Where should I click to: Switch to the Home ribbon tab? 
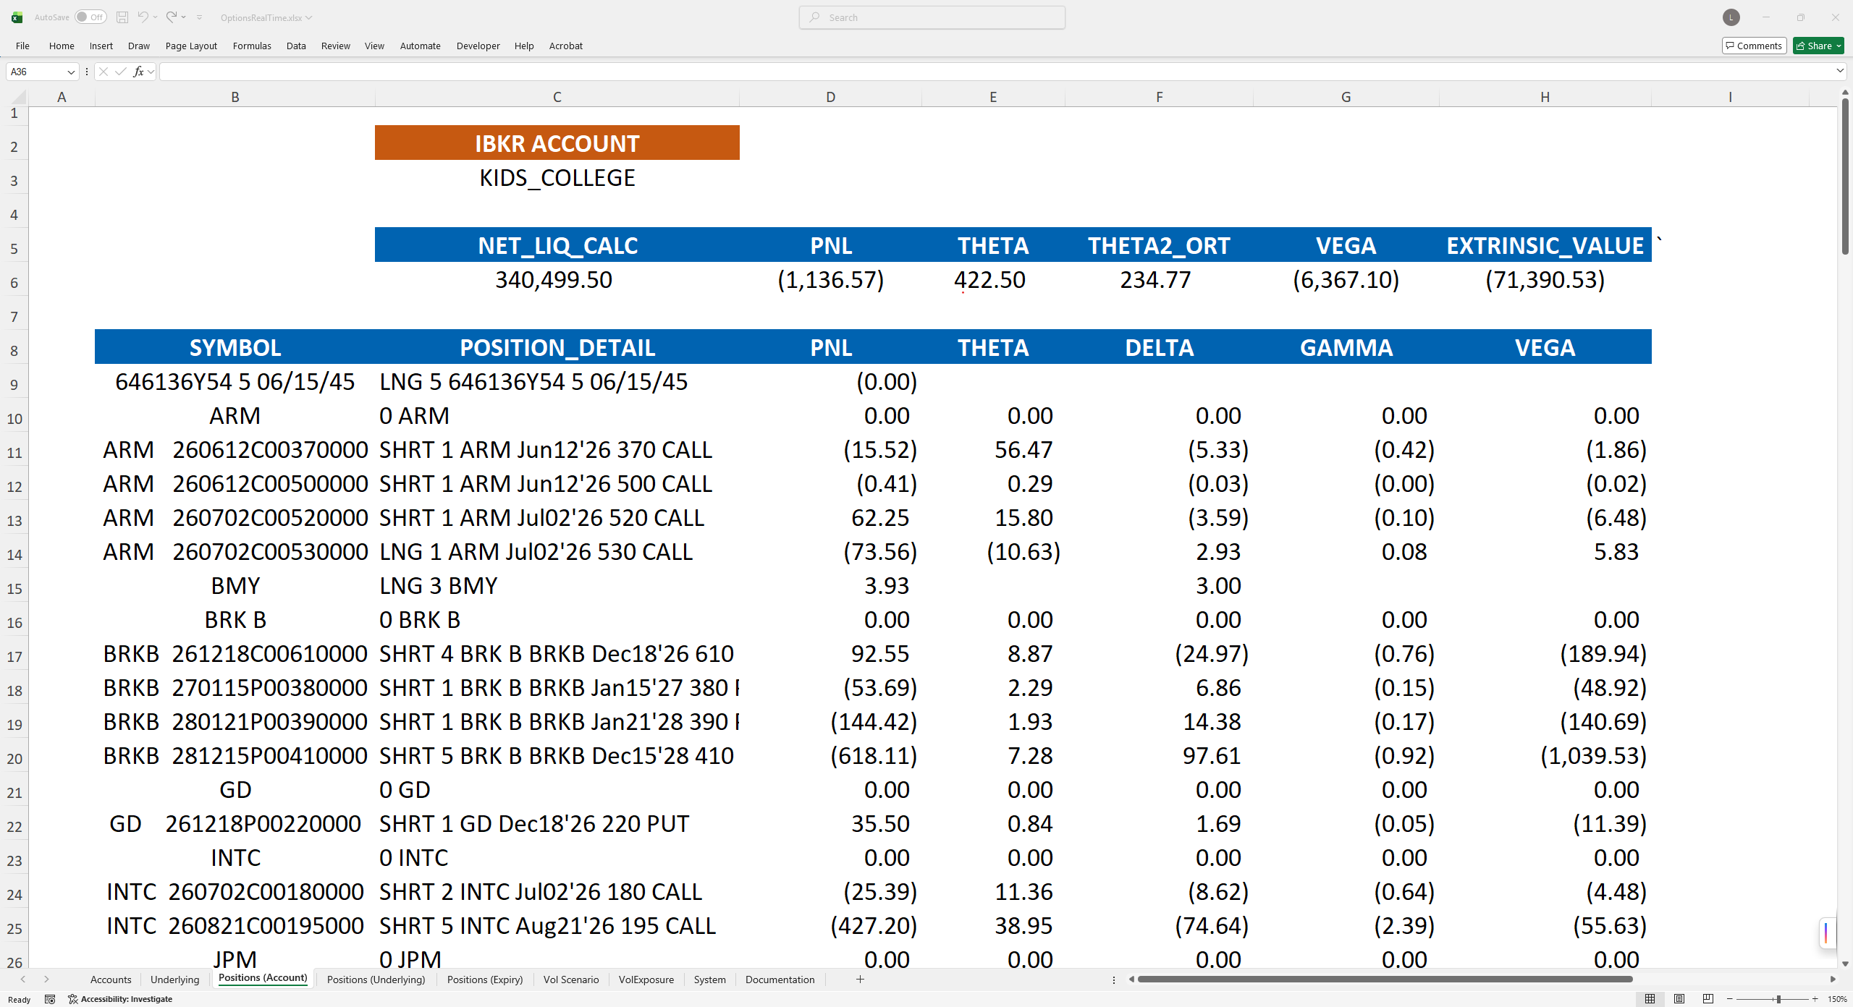pyautogui.click(x=62, y=46)
